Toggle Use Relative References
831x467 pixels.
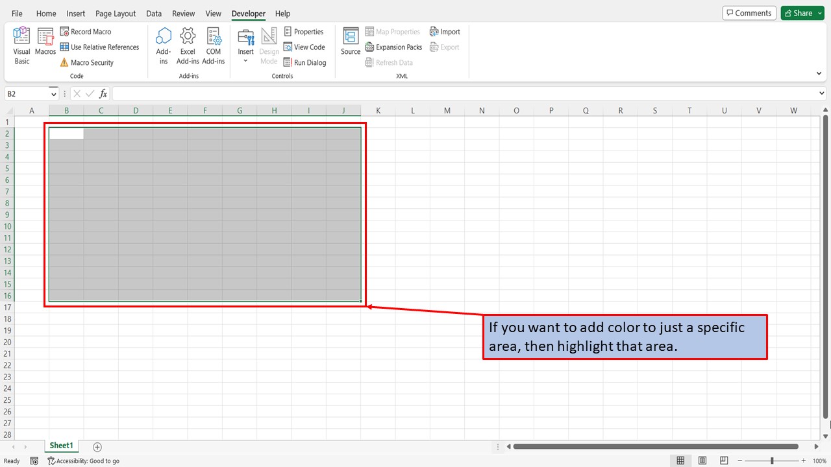pos(99,47)
